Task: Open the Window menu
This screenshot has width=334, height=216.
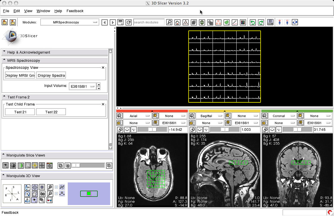Action: coord(43,11)
